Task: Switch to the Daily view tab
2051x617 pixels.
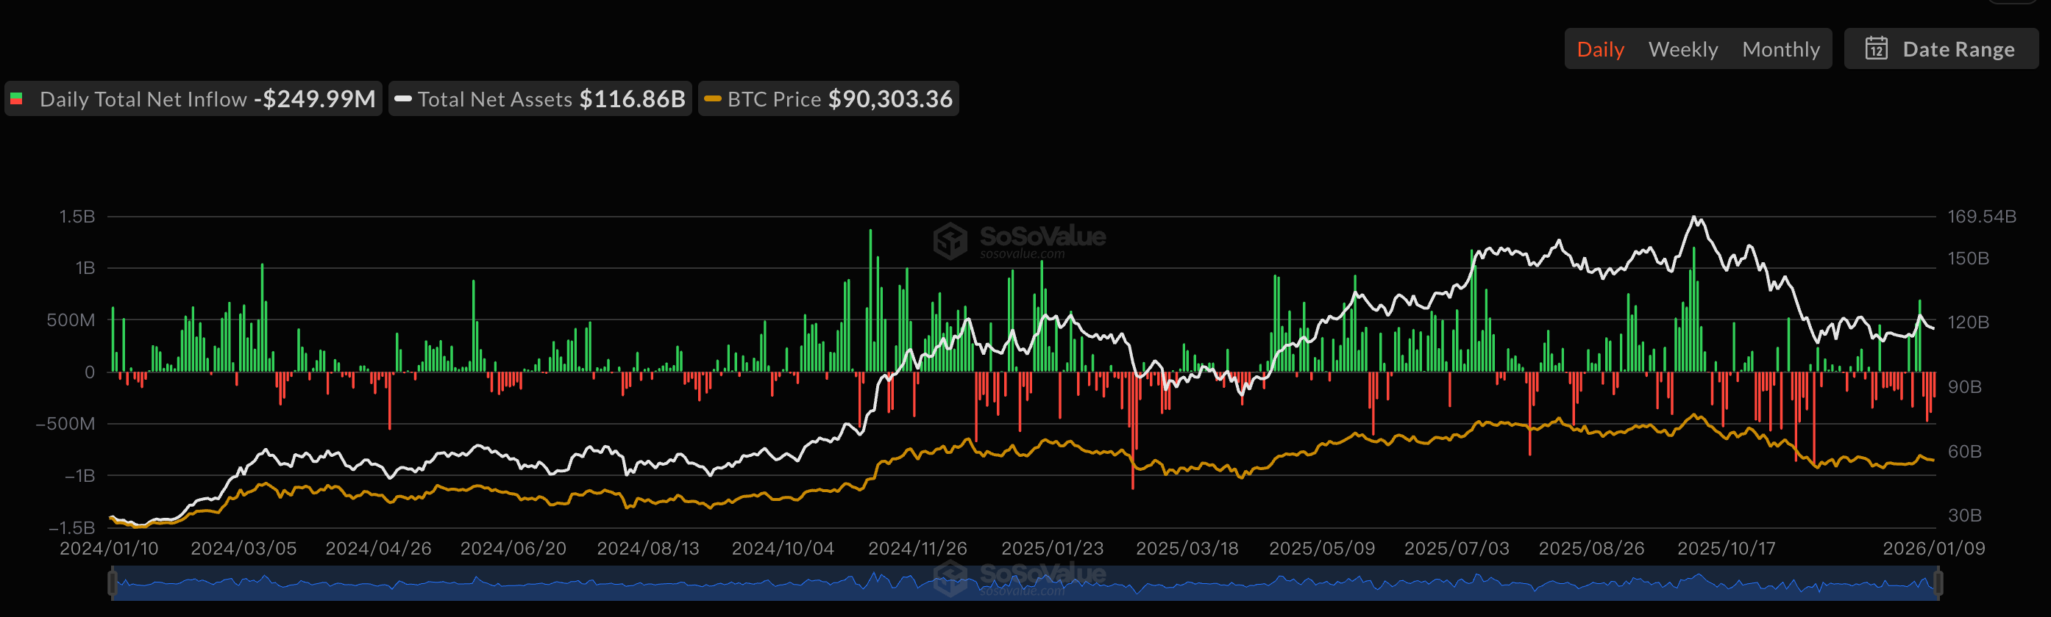Action: click(x=1599, y=49)
